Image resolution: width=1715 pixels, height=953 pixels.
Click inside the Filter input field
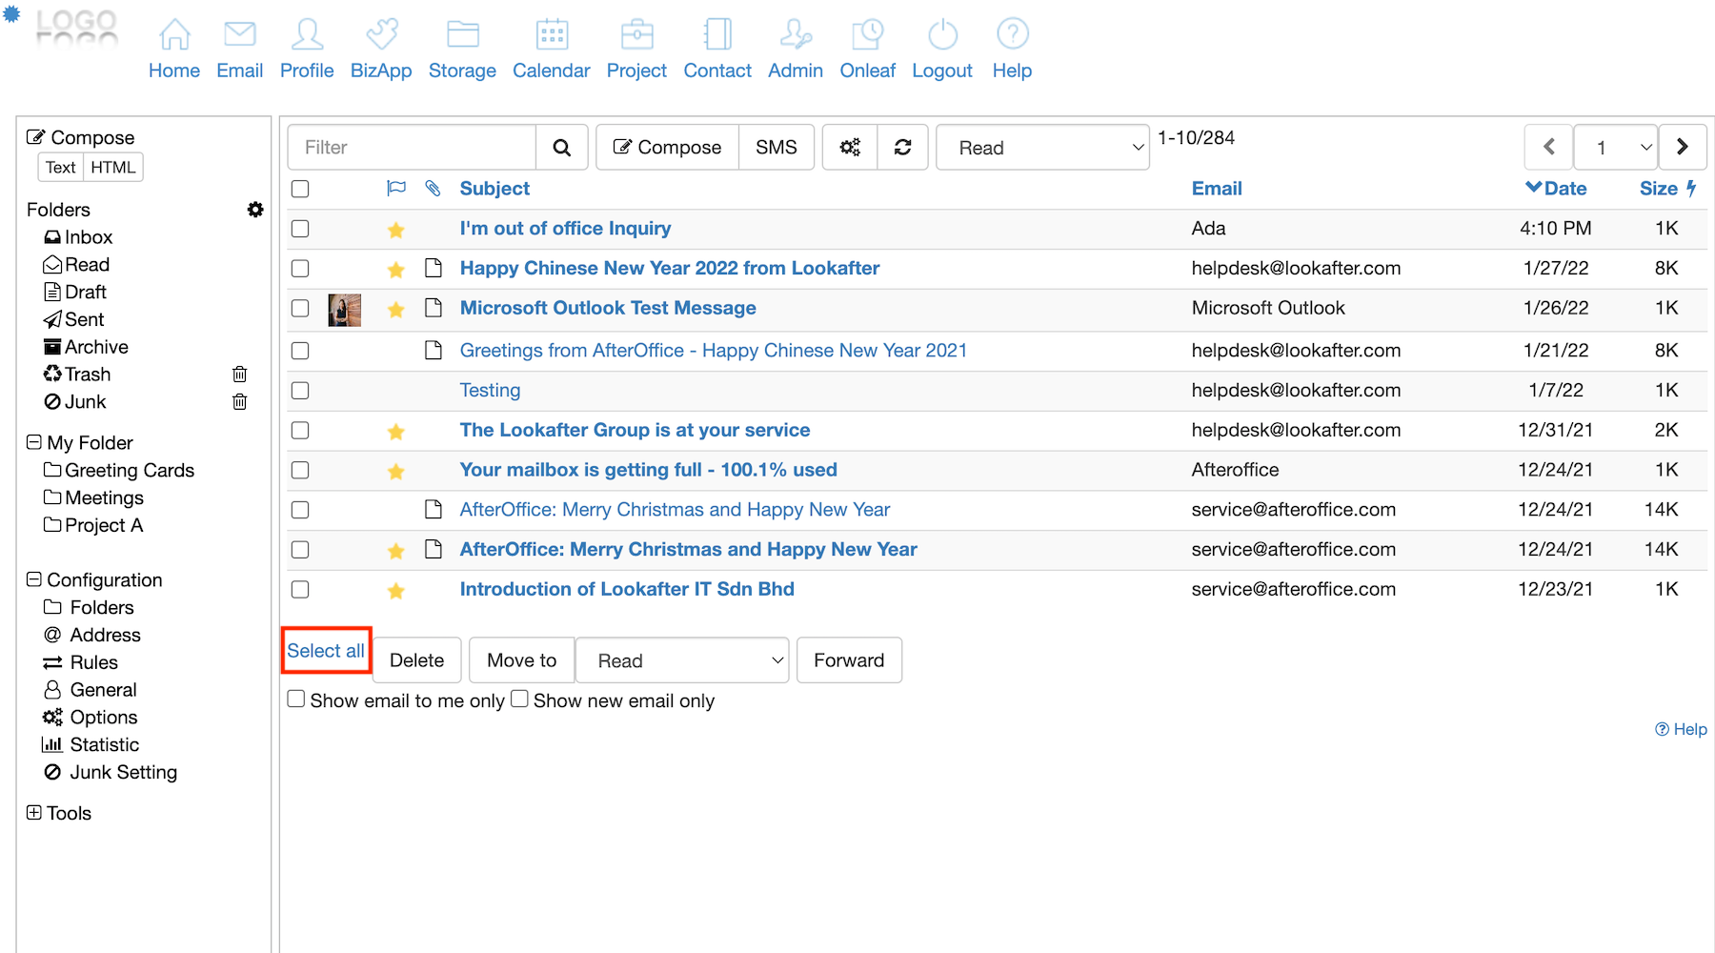click(412, 148)
